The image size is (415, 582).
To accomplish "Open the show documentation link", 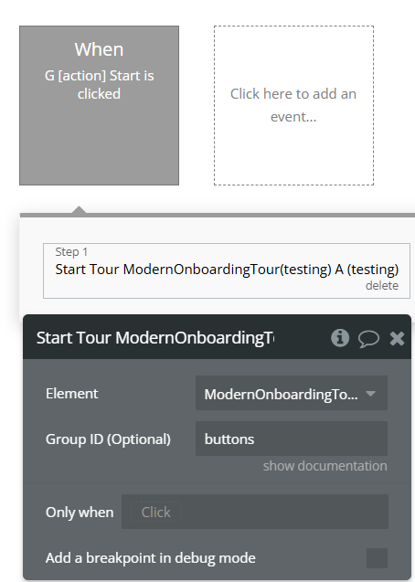I will pos(325,466).
